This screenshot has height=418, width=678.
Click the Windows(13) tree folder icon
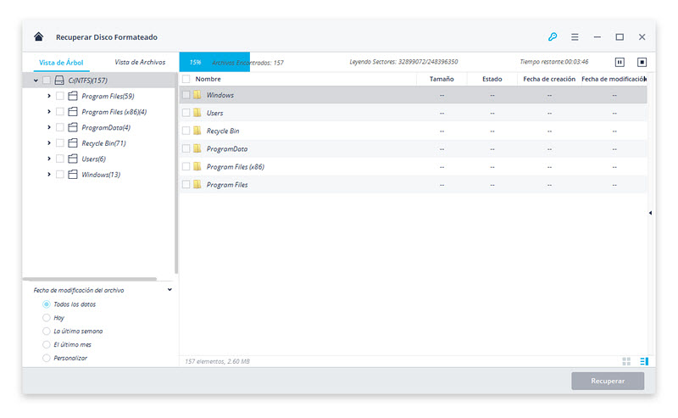tap(73, 175)
